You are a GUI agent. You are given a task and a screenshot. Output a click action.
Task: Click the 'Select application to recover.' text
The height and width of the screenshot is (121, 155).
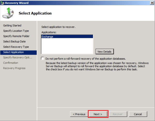[x=58, y=27]
